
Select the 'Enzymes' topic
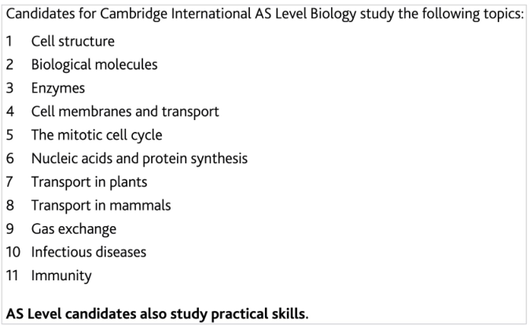click(x=58, y=89)
